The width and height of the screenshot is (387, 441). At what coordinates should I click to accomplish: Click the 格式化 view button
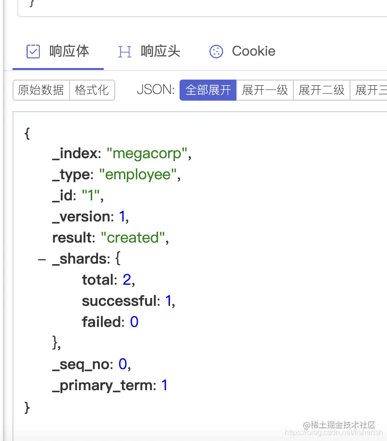point(92,90)
